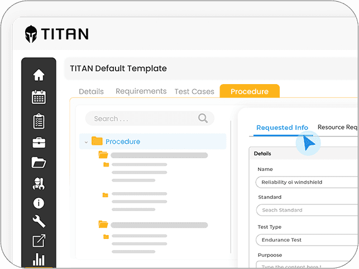
Task: Click the search magnifier icon
Action: [x=203, y=118]
